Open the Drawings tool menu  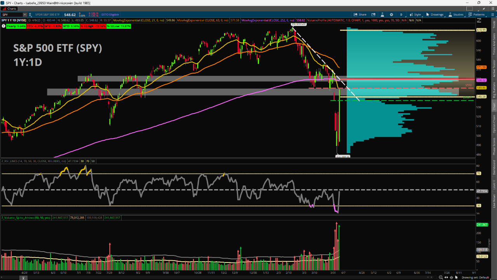point(434,15)
